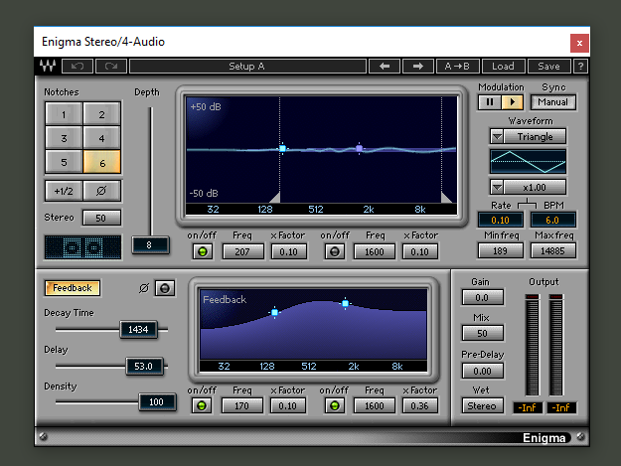Image resolution: width=621 pixels, height=466 pixels.
Task: Click the Triangle waveform selector
Action: click(535, 137)
